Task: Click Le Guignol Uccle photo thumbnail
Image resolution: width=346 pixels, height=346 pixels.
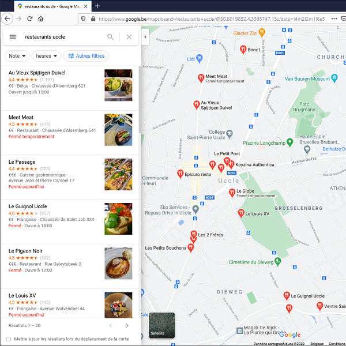Action: [118, 219]
